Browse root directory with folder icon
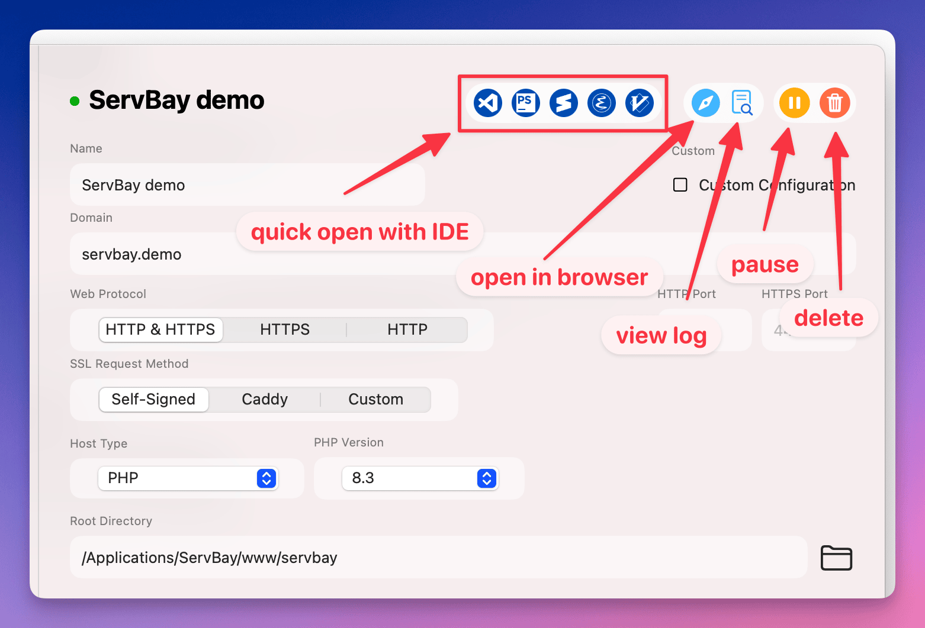925x628 pixels. pos(836,558)
